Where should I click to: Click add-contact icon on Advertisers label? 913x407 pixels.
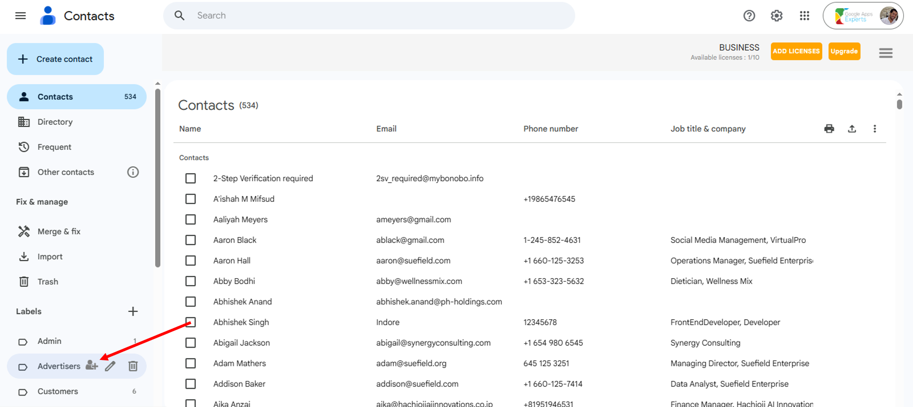pos(92,365)
